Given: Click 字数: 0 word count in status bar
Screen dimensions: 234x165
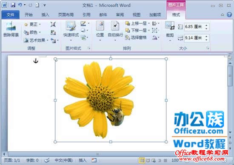Looking at the screenshot, I should coord(32,160).
